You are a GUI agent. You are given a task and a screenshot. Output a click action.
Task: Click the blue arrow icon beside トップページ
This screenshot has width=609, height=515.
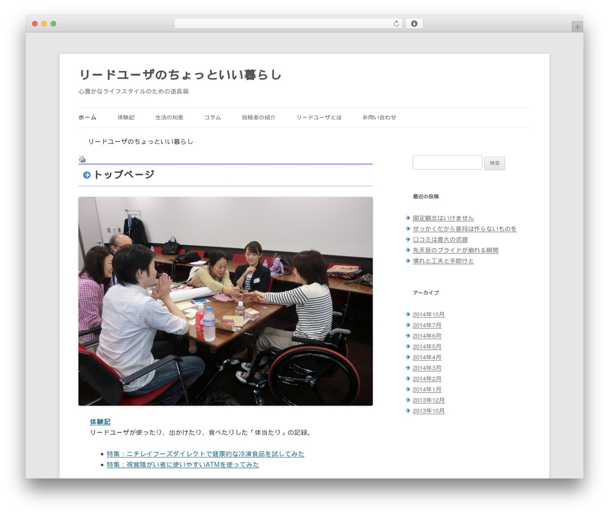[x=87, y=175]
